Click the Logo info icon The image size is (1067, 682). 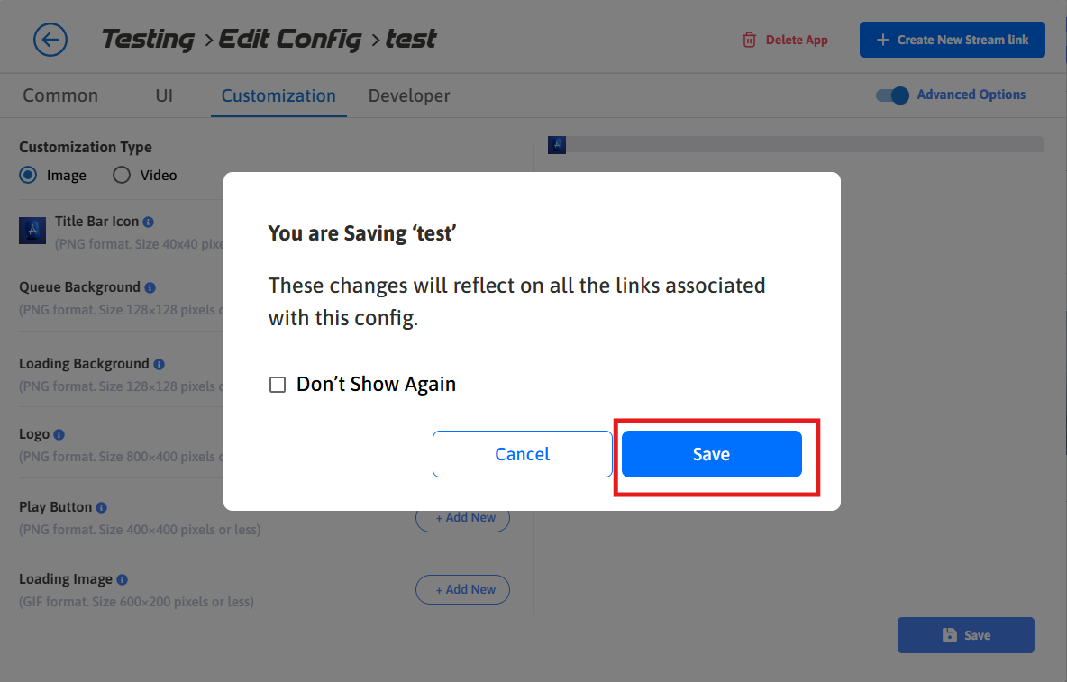click(59, 434)
